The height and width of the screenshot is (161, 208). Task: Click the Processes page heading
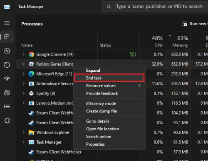point(32,24)
